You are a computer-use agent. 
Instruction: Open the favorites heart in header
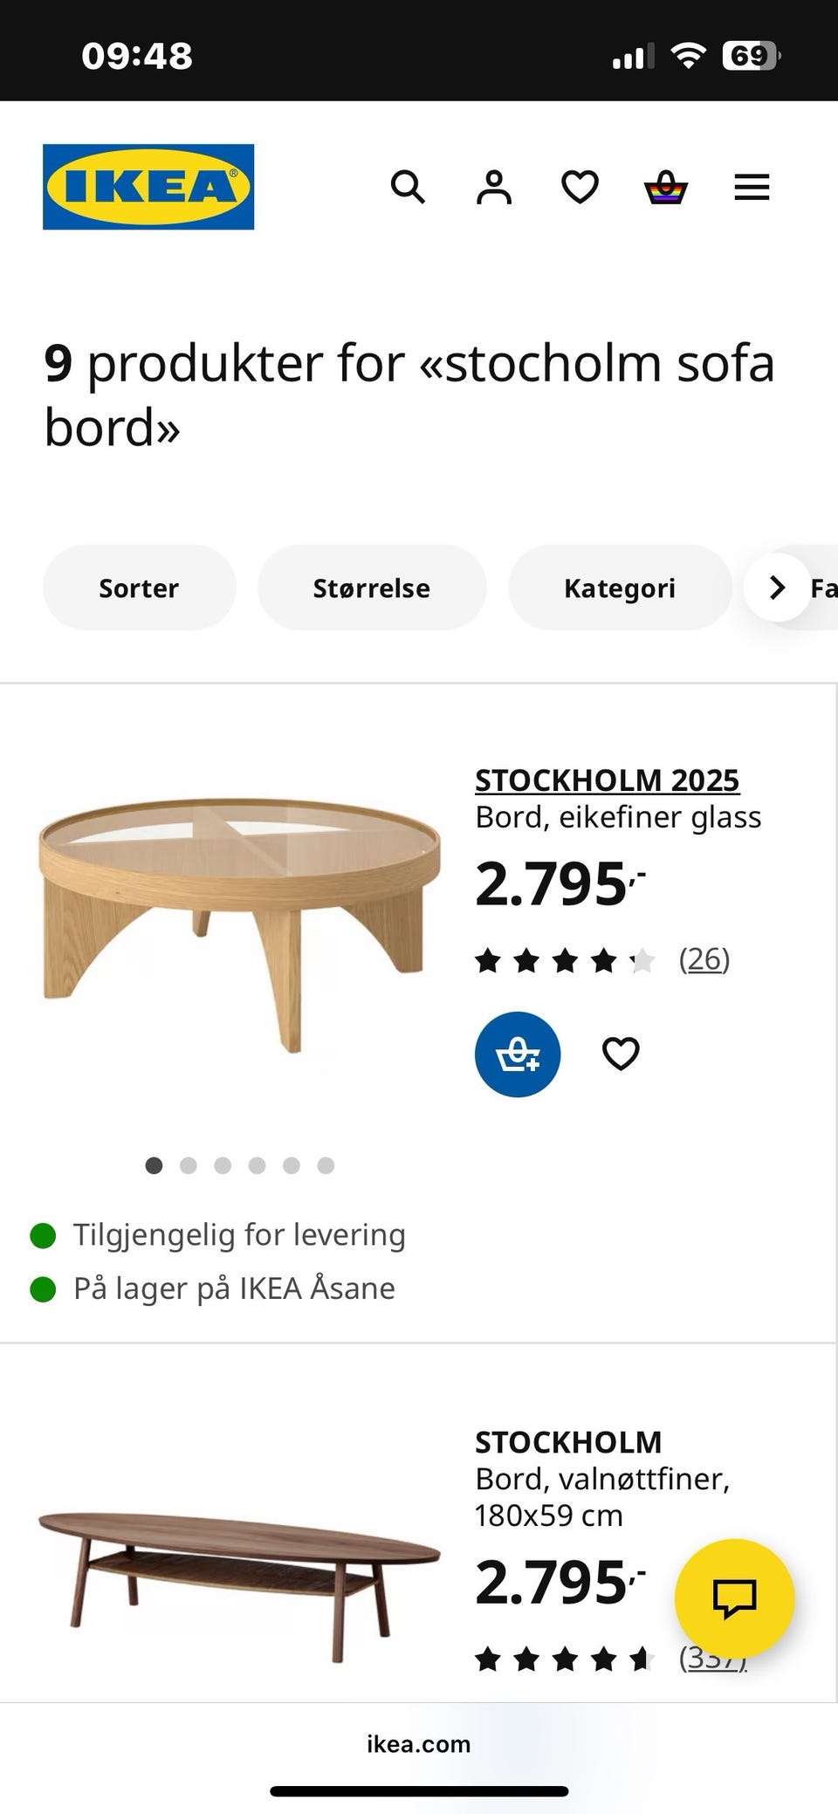coord(580,187)
